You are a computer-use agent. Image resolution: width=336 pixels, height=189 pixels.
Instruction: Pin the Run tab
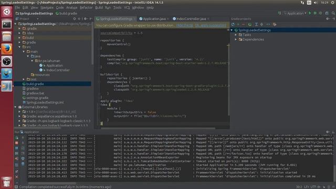click(x=16, y=172)
